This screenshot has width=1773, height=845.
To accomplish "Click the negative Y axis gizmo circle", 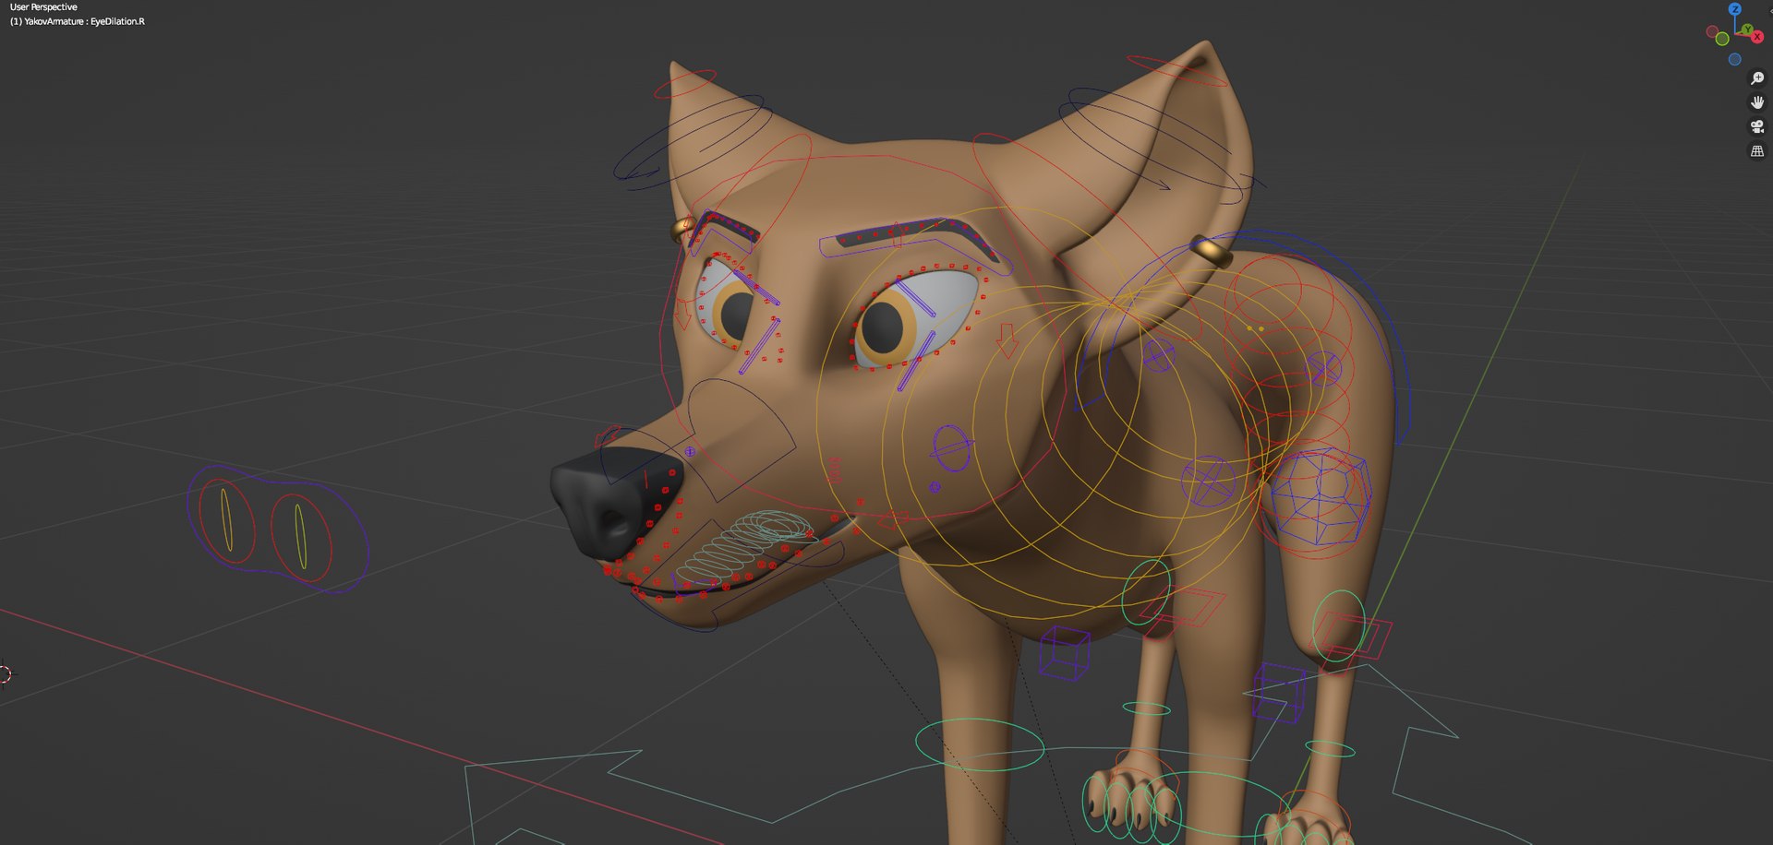I will point(1722,39).
